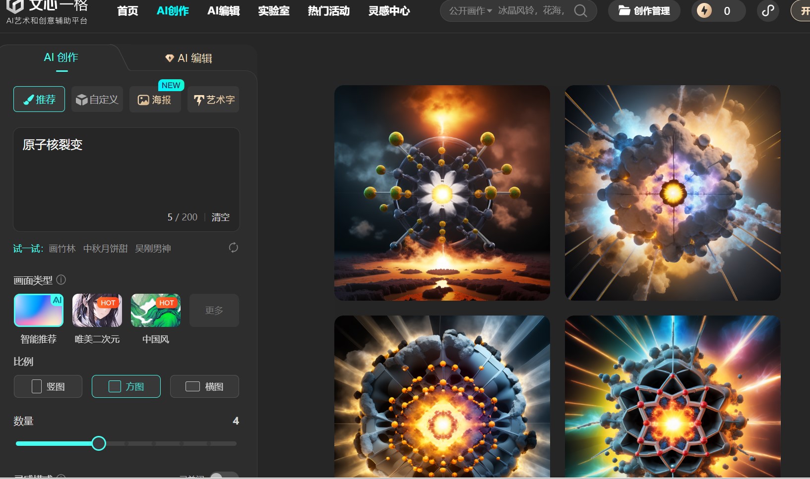
Task: Click the 数量 value 4
Action: point(236,421)
